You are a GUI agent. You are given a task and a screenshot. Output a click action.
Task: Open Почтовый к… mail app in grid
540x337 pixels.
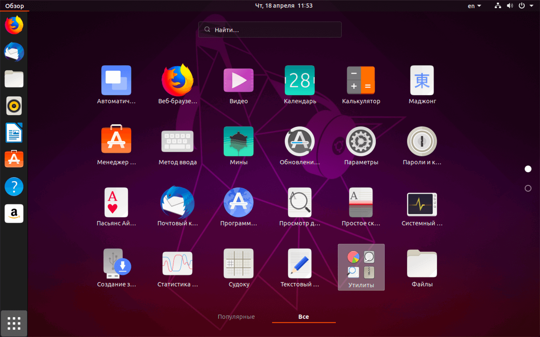(177, 207)
